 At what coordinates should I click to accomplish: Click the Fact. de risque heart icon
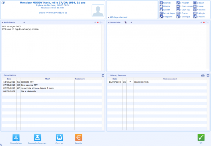coord(161,13)
